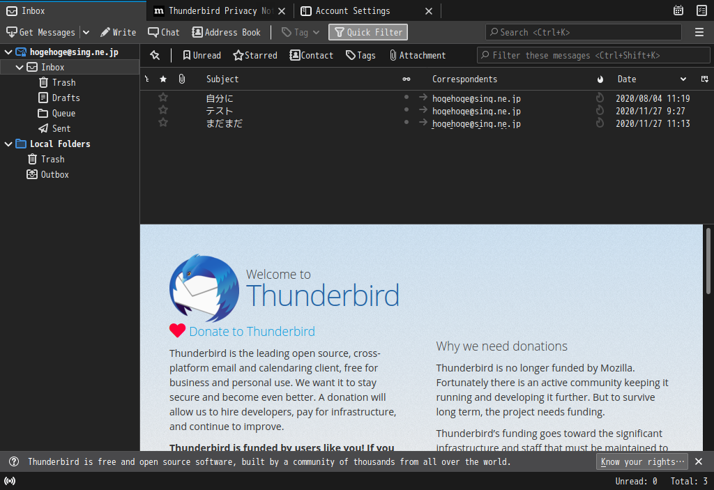This screenshot has height=490, width=714.
Task: Open Trash under Local Folders
Action: [53, 160]
